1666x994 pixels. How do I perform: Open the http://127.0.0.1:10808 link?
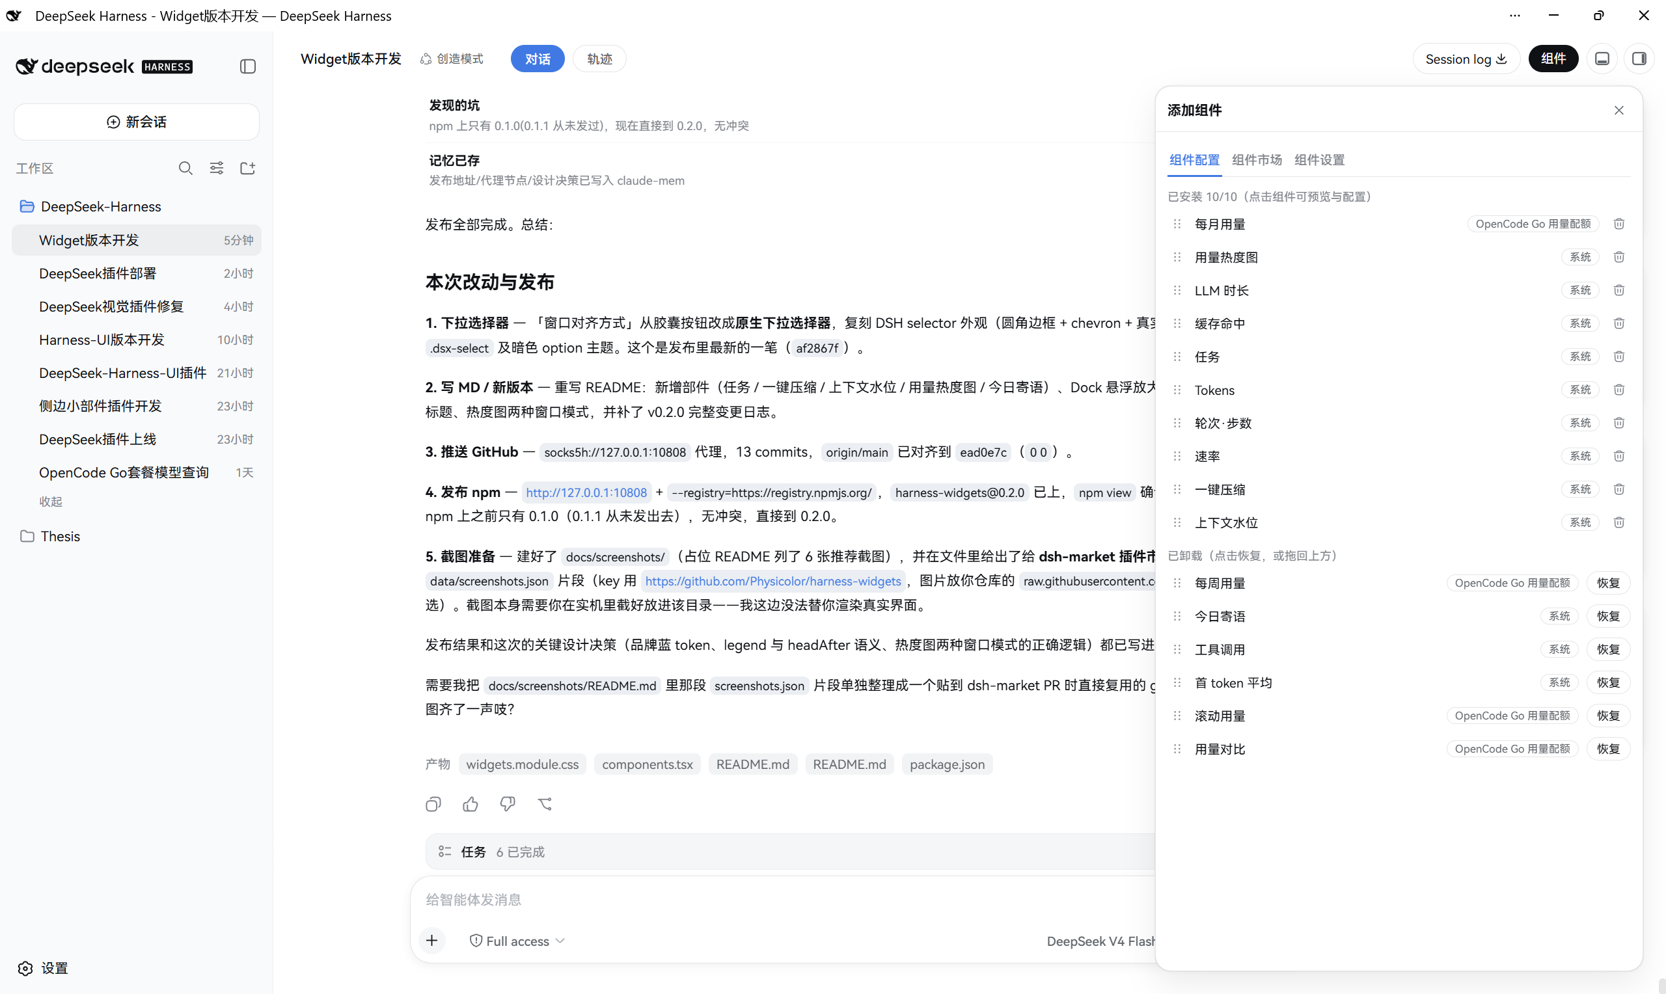point(586,492)
